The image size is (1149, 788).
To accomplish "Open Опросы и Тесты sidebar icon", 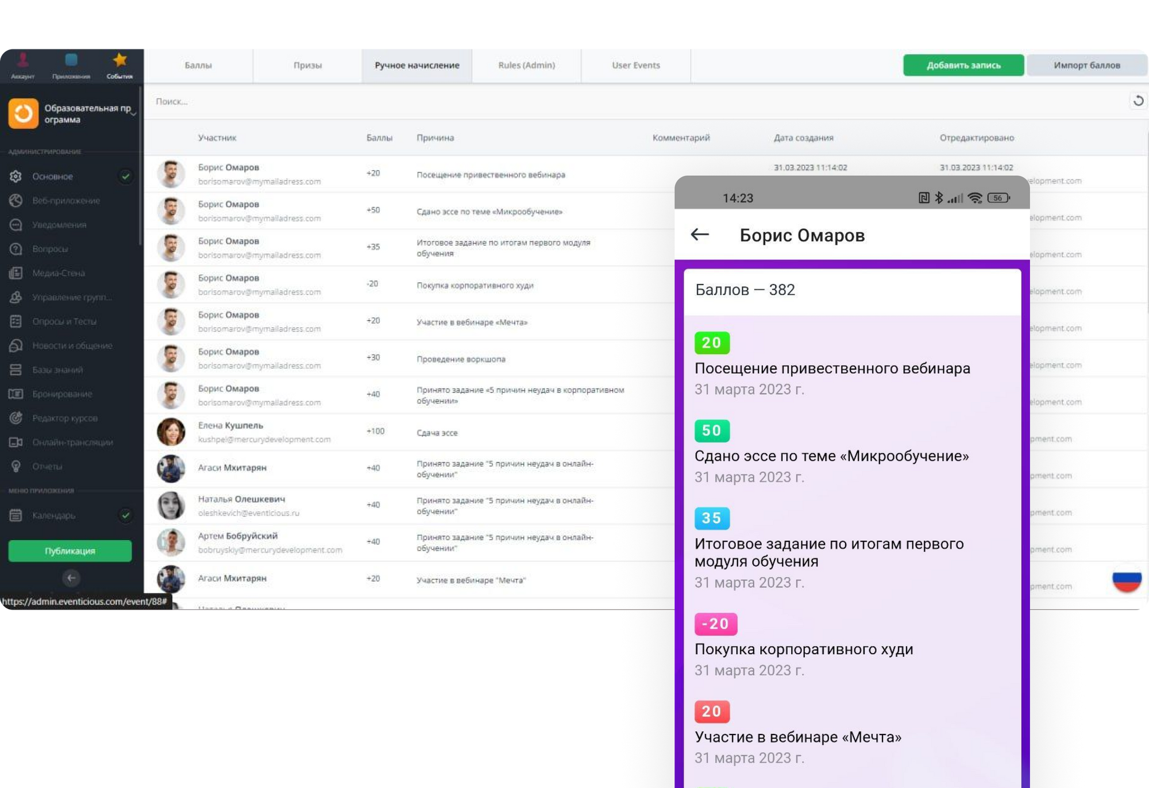I will [x=16, y=321].
